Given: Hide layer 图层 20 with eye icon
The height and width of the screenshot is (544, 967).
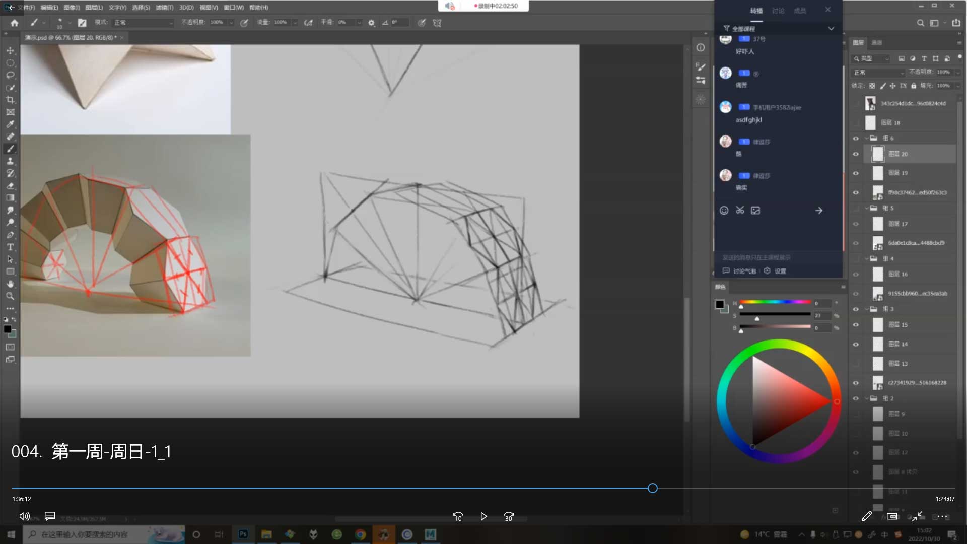Looking at the screenshot, I should (856, 154).
